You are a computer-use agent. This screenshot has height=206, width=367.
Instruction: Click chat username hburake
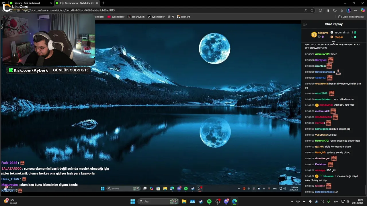click(328, 176)
